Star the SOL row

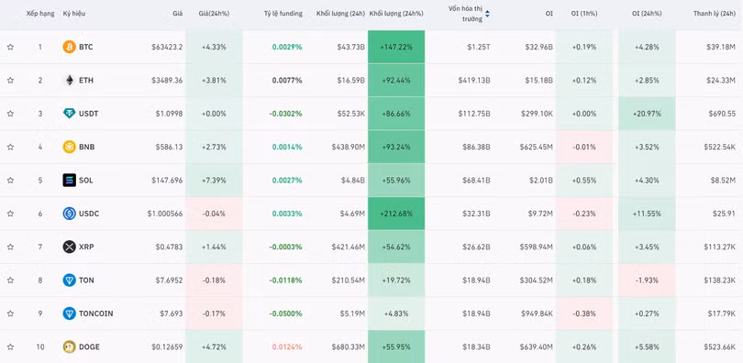tap(10, 180)
